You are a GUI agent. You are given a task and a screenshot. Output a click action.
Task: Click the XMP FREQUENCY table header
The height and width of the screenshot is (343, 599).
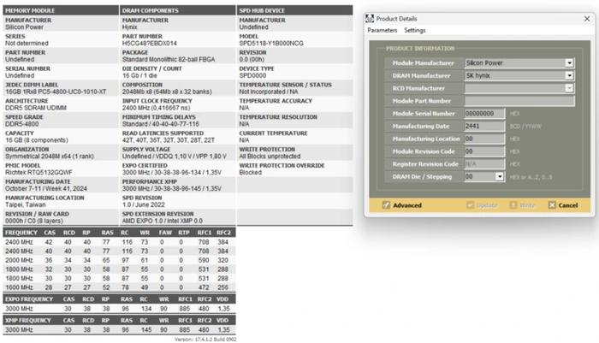click(21, 318)
